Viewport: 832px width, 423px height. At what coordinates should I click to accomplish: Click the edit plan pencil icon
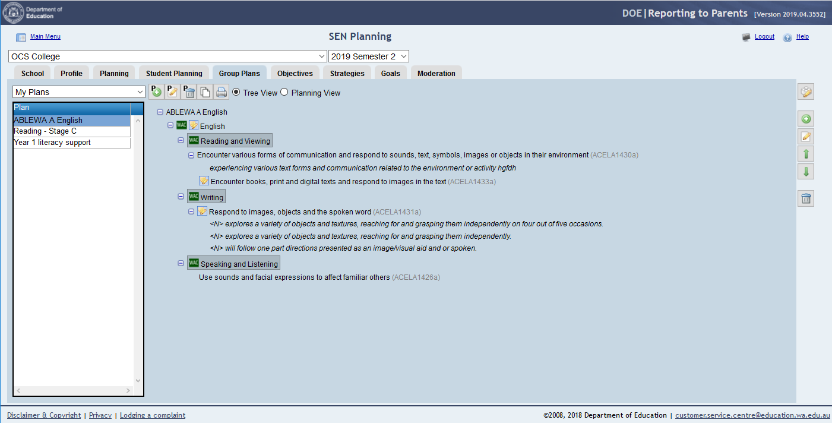[x=172, y=92]
